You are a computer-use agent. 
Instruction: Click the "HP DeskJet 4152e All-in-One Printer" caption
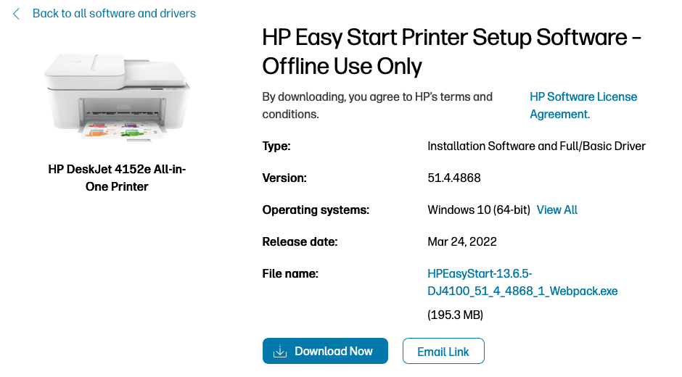tap(118, 178)
